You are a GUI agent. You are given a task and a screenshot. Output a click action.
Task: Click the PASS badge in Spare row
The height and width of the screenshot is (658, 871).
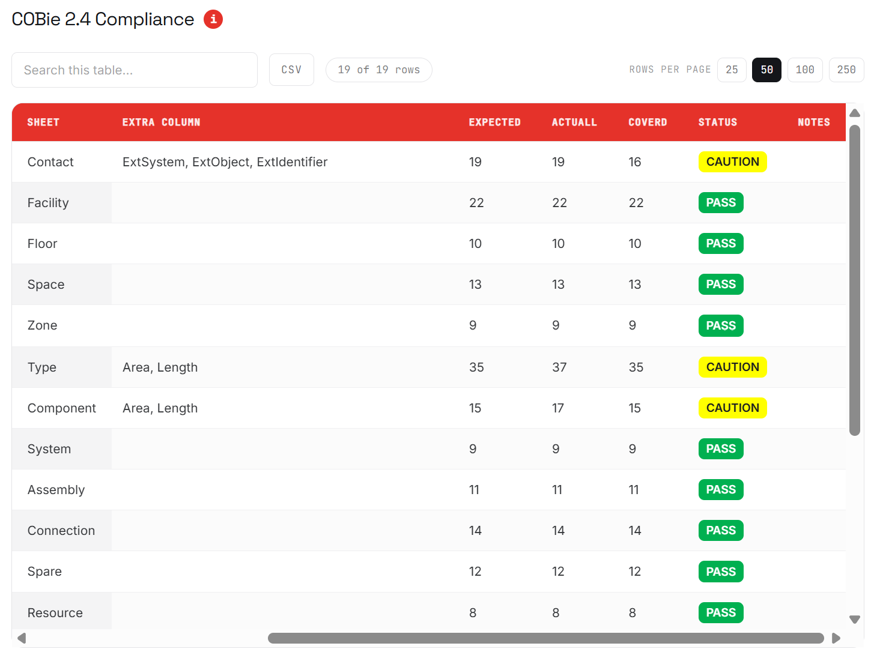click(x=721, y=572)
